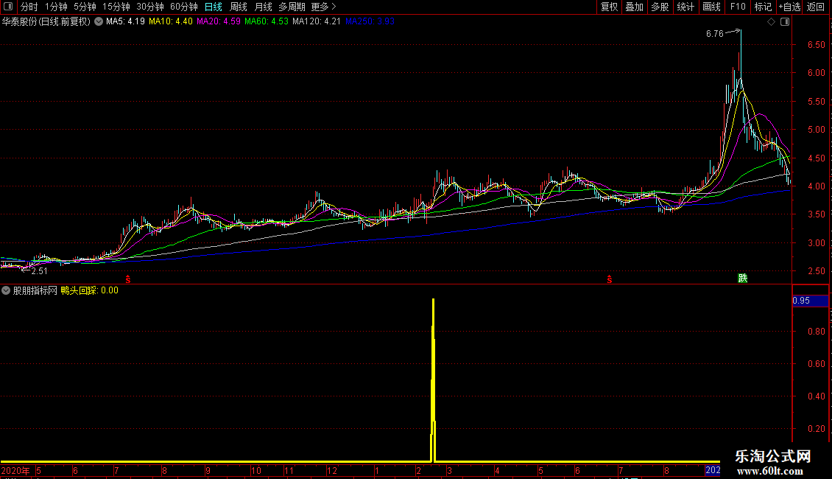Screen dimensions: 832x479
Task: Click the 鸭头回踩: 0.00 value label
Action: click(x=89, y=290)
